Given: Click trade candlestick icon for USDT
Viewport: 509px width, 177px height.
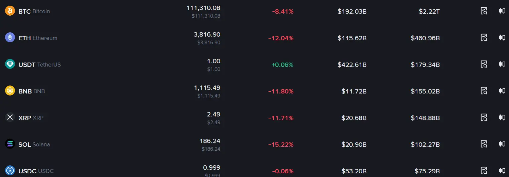Looking at the screenshot, I should tap(502, 64).
